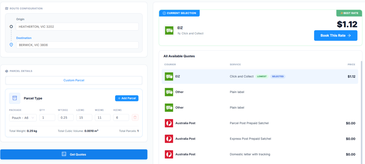365x164 pixels.
Task: Click the Origin address input field
Action: (x=77, y=27)
